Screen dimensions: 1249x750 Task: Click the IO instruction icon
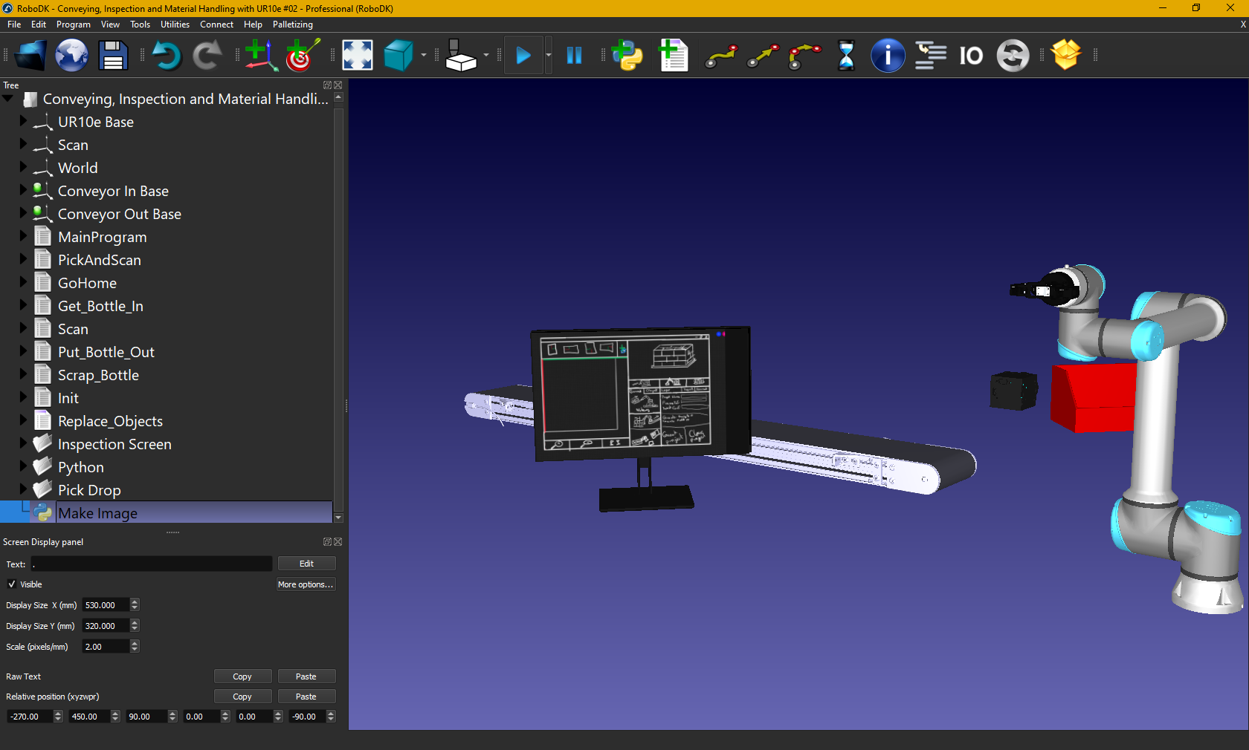coord(970,56)
